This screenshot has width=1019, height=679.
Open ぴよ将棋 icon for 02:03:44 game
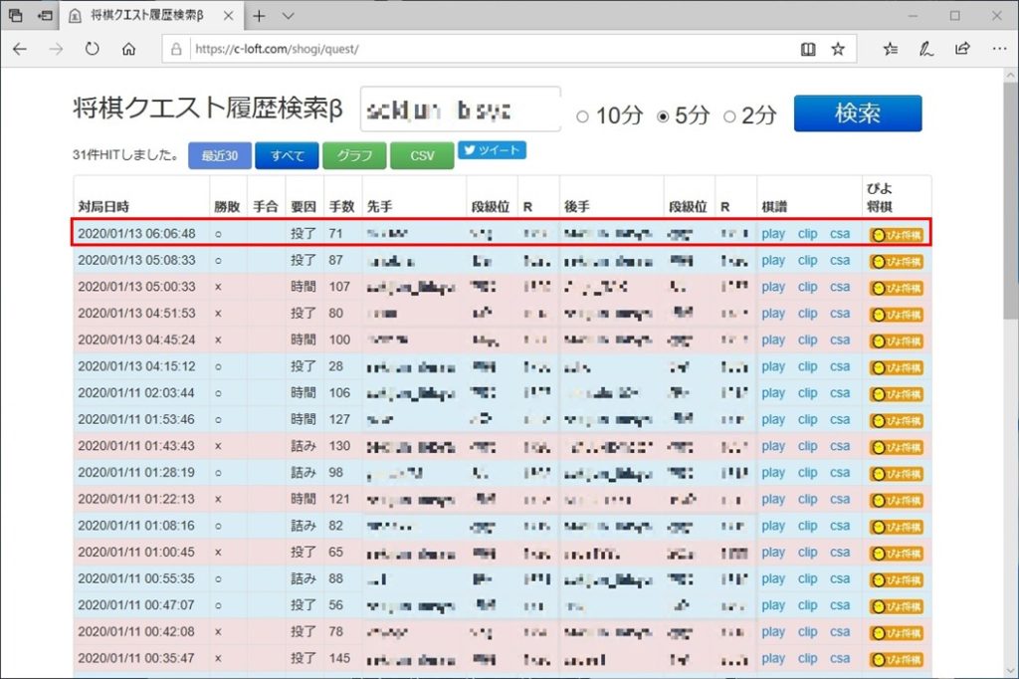tap(897, 394)
